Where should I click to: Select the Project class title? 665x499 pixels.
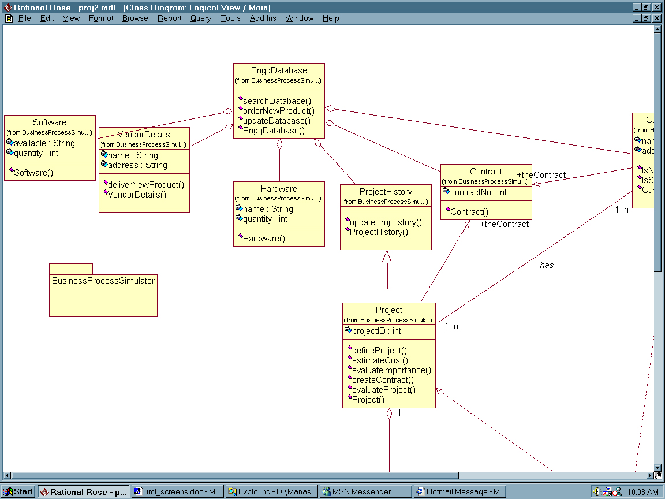click(389, 310)
